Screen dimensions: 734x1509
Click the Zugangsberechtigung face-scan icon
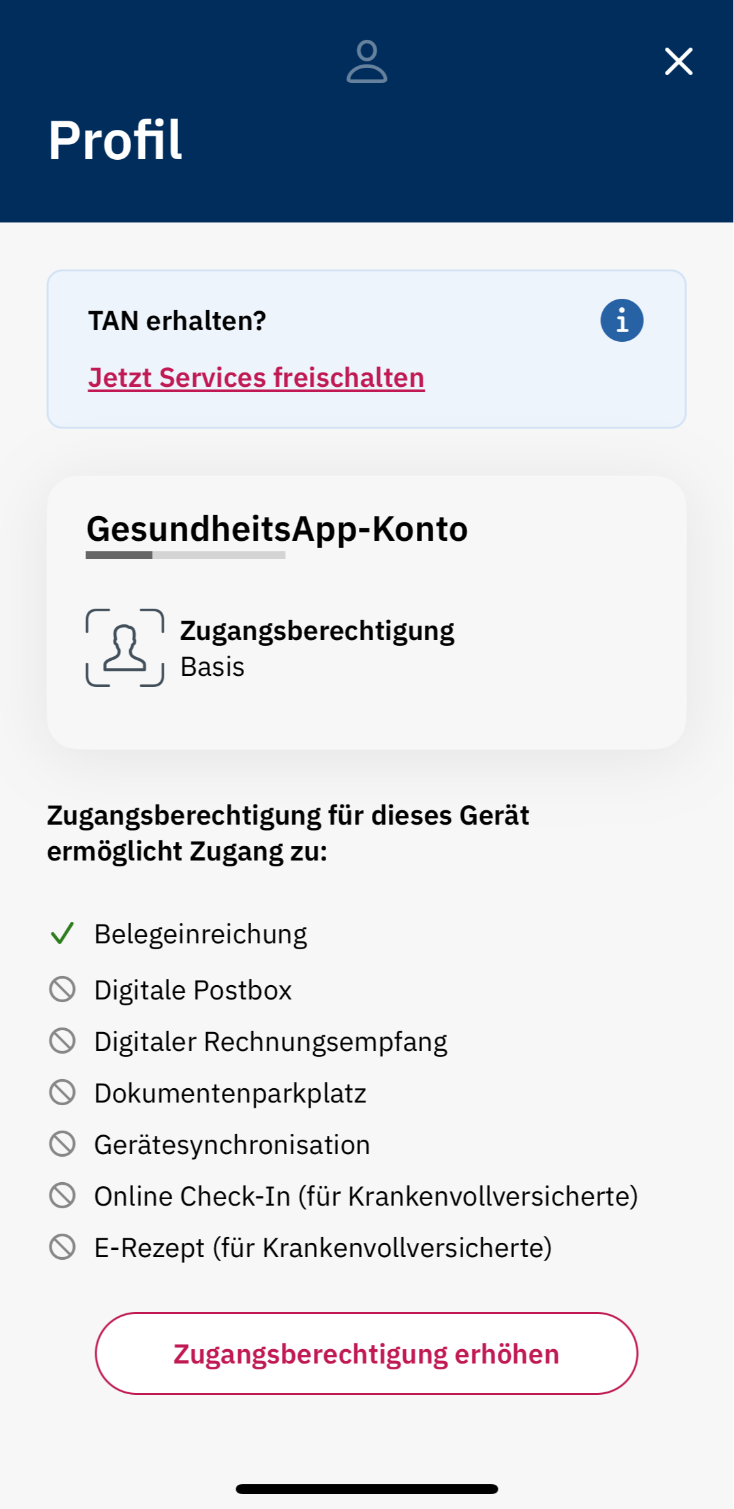tap(125, 648)
